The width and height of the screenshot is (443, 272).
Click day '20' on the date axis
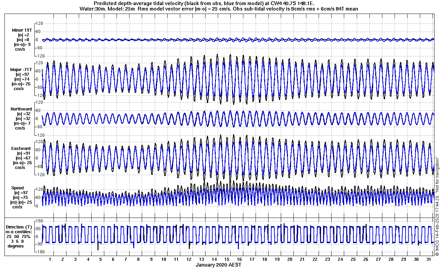tap(290, 259)
